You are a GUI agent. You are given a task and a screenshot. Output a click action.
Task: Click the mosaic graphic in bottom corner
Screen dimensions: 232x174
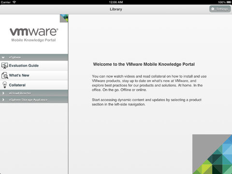click(212, 154)
